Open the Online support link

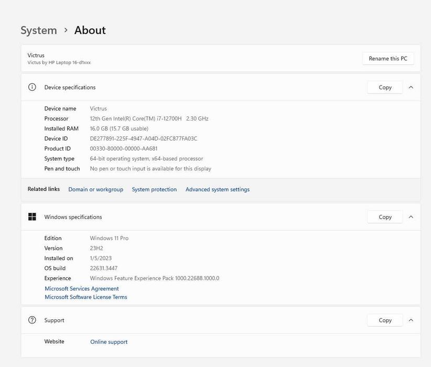pos(109,342)
